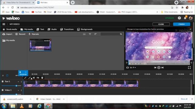This screenshot has width=195, height=109.
Task: Open Chrome extensions puzzle icon
Action: pyautogui.click(x=182, y=8)
